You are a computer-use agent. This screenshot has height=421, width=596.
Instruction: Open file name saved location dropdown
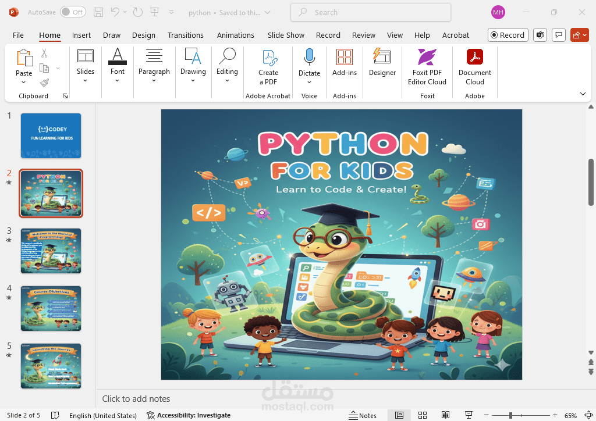pyautogui.click(x=268, y=13)
